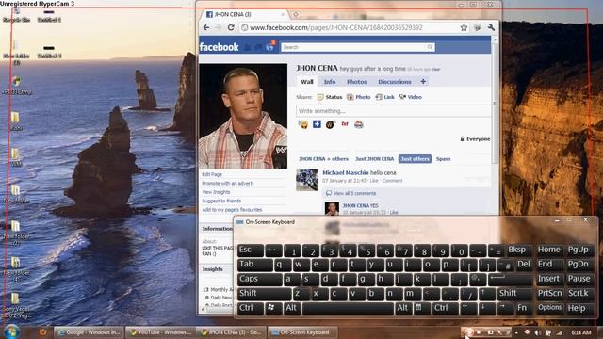Click the Link share option
Screen dimensions: 603x339
tap(385, 97)
